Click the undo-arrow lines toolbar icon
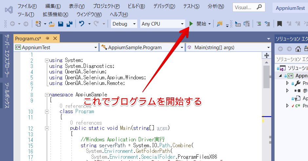 click(267, 24)
